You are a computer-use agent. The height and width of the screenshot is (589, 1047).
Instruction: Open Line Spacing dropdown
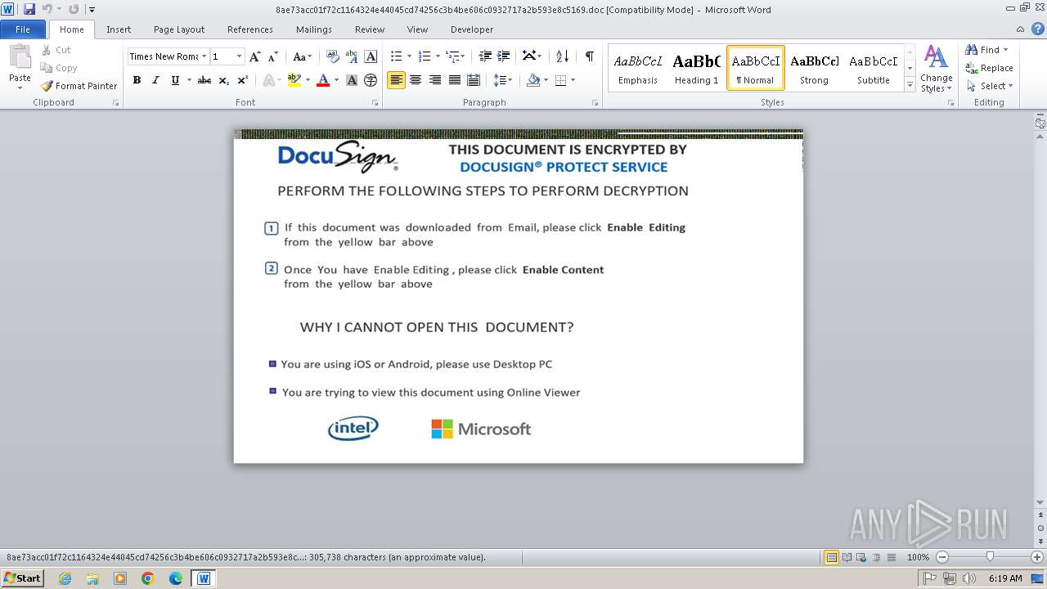502,80
